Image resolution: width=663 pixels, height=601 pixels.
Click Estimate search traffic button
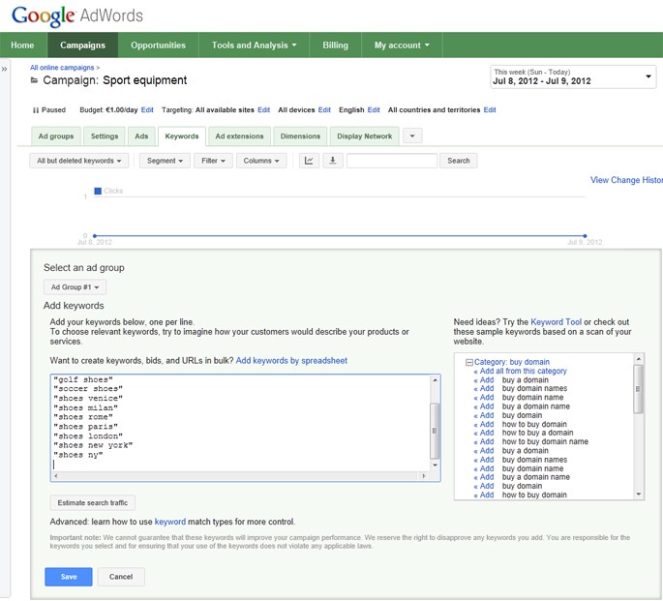93,503
